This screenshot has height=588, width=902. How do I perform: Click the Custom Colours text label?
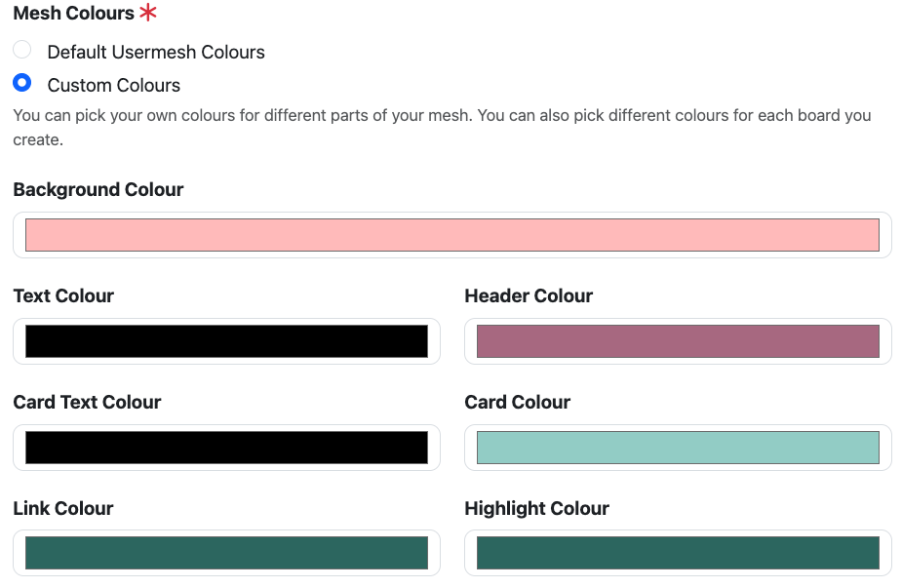click(x=113, y=85)
